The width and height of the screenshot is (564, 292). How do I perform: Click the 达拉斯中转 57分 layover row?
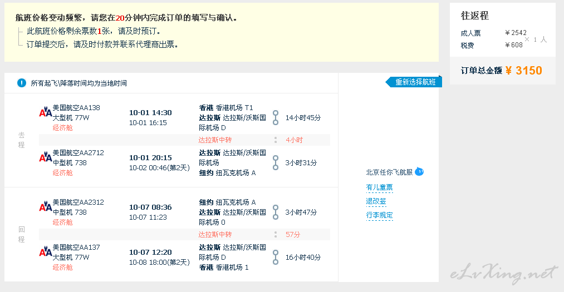[x=184, y=235]
